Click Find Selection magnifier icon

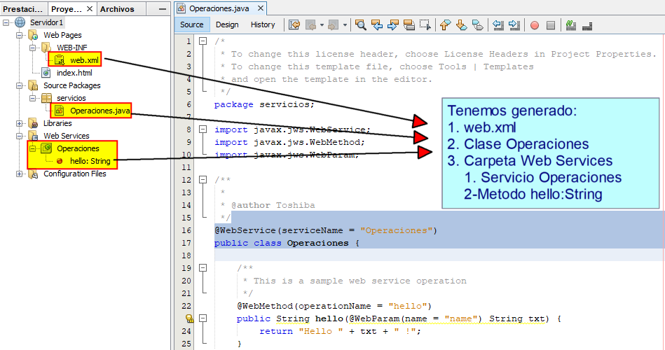coord(361,25)
